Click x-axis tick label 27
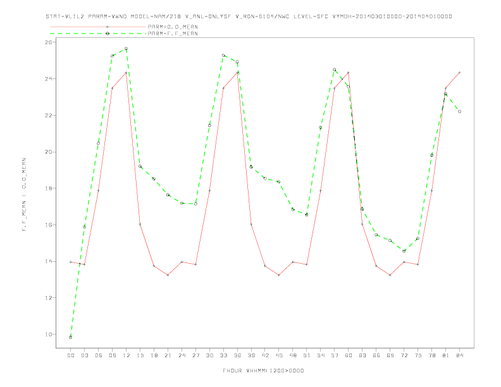The image size is (501, 387). pos(195,355)
